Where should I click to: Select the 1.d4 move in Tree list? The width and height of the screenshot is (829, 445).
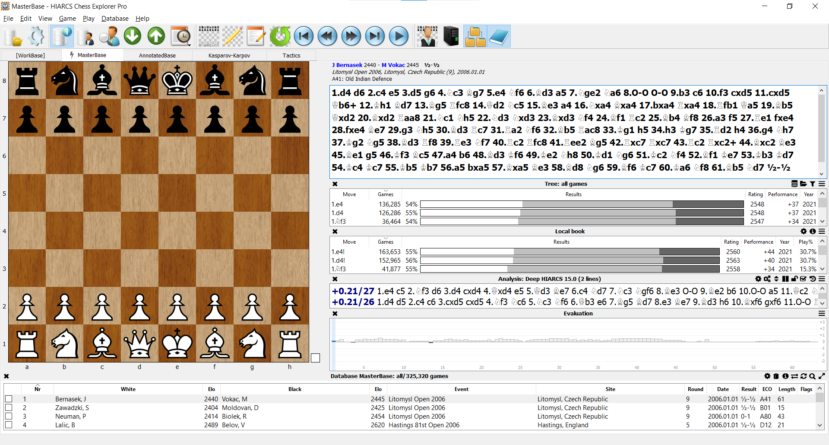(x=337, y=213)
